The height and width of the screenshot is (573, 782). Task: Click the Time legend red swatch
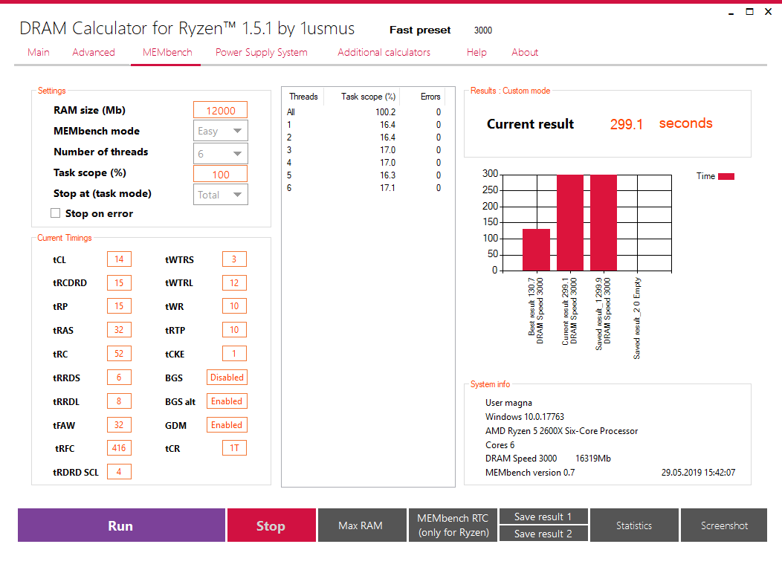click(726, 176)
